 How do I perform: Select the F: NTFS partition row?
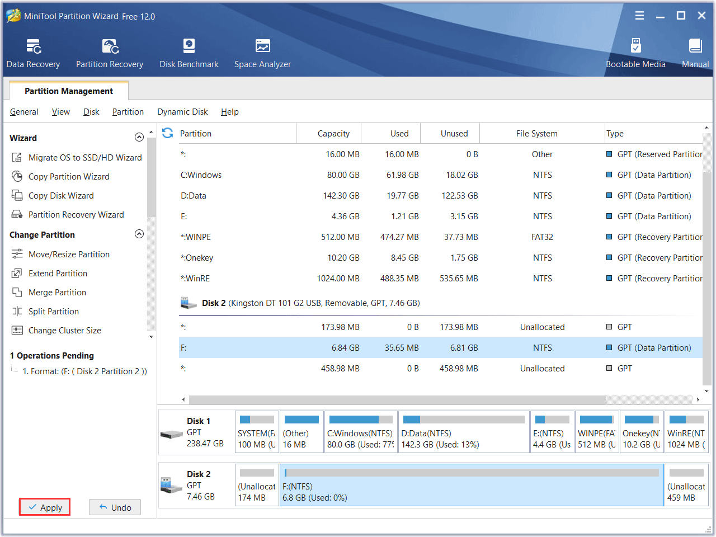[x=441, y=348]
